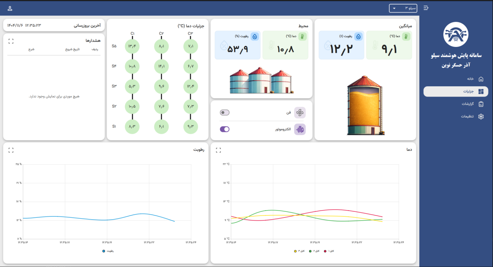
Task: Collapse the sidebar with menu toggle icon
Action: (x=426, y=8)
